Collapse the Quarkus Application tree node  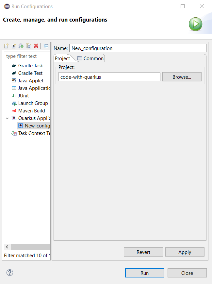pyautogui.click(x=8, y=118)
